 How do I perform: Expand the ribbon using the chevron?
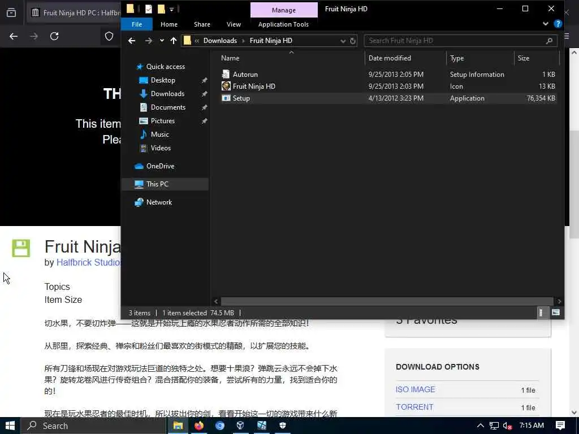[546, 24]
